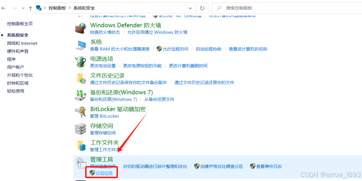The width and height of the screenshot is (362, 181).
Task: Click the small 备份和还原(Windows 7) sublink
Action: click(x=113, y=100)
